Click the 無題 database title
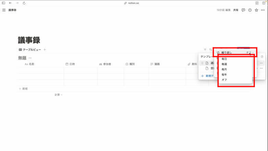 tap(22, 58)
